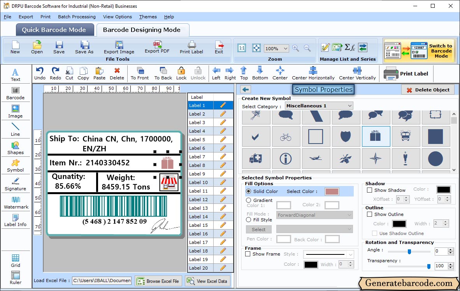Create a New label file
This screenshot has height=291, width=460.
tap(15, 47)
